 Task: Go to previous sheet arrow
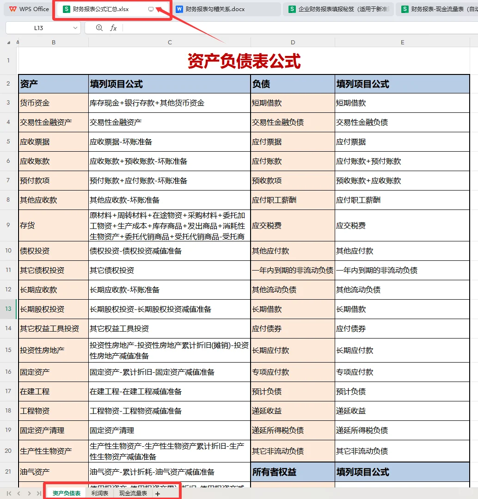click(x=19, y=493)
